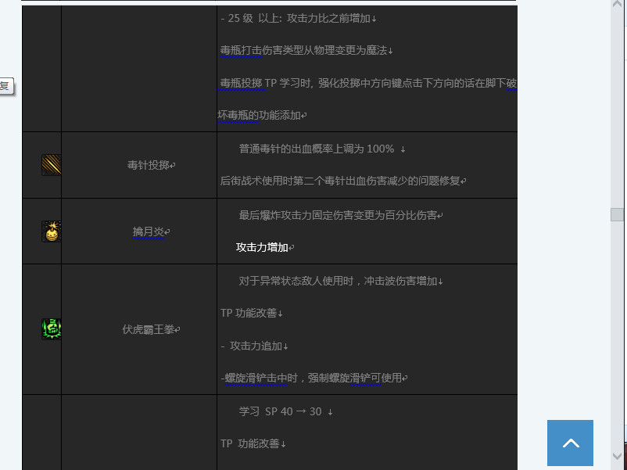Click the 毒针投掷 skill icon
This screenshot has height=470, width=627.
[51, 165]
